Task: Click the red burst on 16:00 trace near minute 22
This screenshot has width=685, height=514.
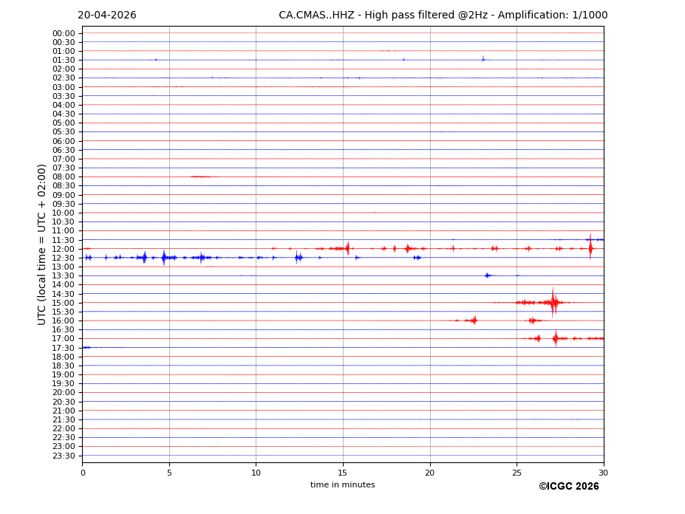Action: (473, 320)
